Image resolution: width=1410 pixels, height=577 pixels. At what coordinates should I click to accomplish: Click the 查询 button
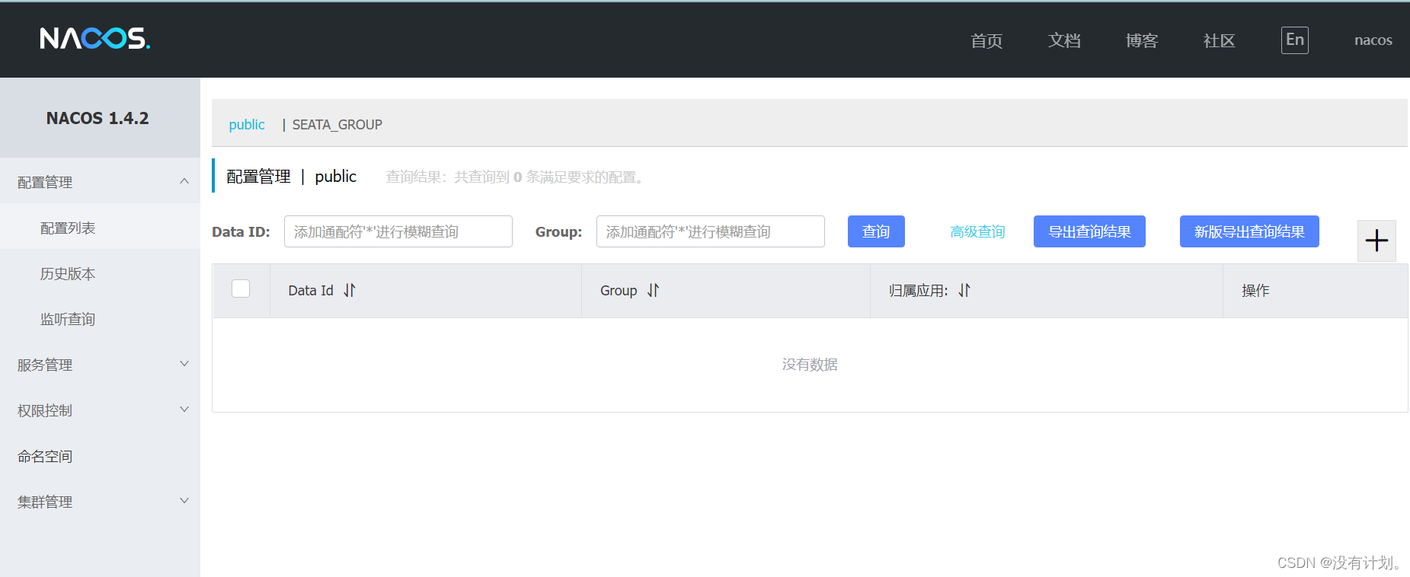pos(876,231)
